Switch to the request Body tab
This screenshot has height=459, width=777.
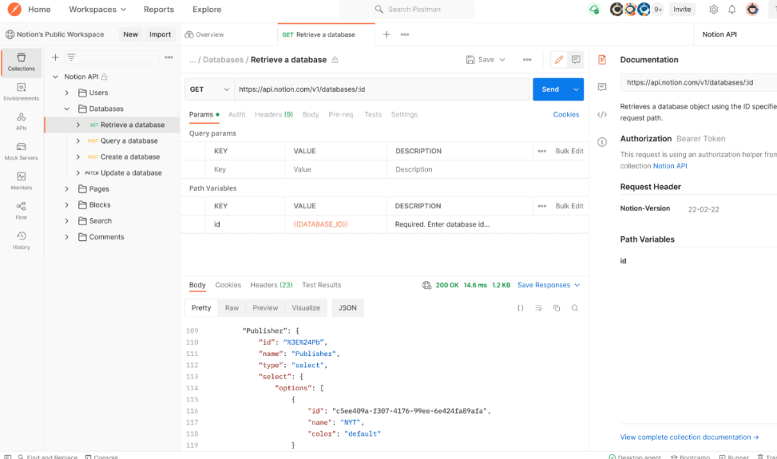[x=311, y=114]
